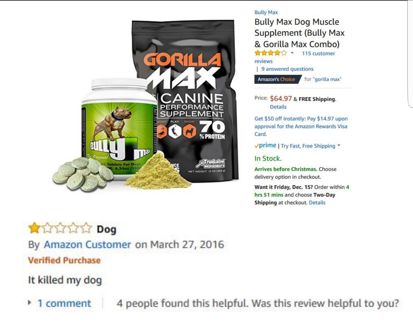Expand the star rating dropdown arrow
This screenshot has height=330, width=413.
click(x=292, y=53)
